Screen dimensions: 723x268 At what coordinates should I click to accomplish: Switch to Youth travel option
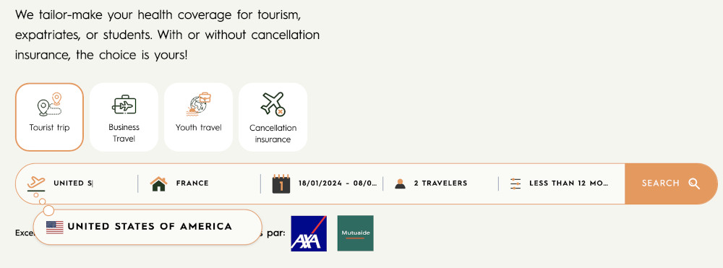click(199, 117)
